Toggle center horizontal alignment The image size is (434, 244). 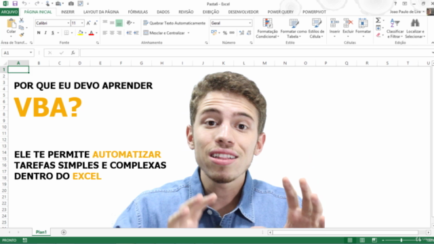[x=112, y=33]
